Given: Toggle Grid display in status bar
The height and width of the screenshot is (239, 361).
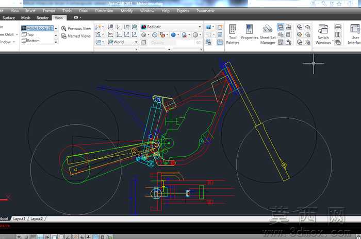Looking at the screenshot, I should tap(34, 237).
